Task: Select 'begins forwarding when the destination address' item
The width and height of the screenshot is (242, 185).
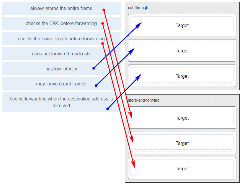Action: [61, 102]
